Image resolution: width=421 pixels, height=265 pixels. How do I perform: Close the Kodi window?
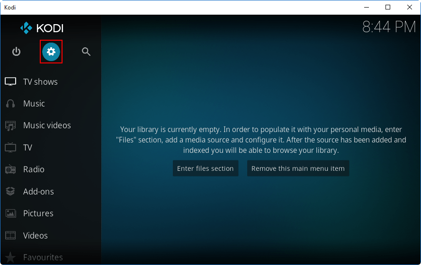pos(410,7)
